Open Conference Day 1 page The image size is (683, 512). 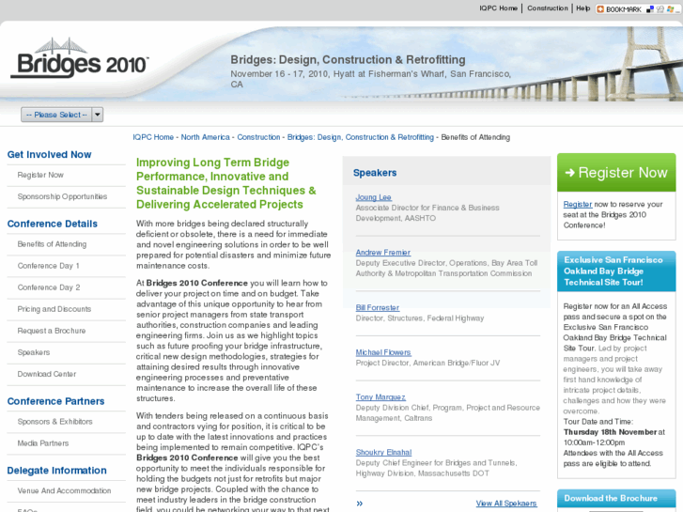tap(48, 266)
